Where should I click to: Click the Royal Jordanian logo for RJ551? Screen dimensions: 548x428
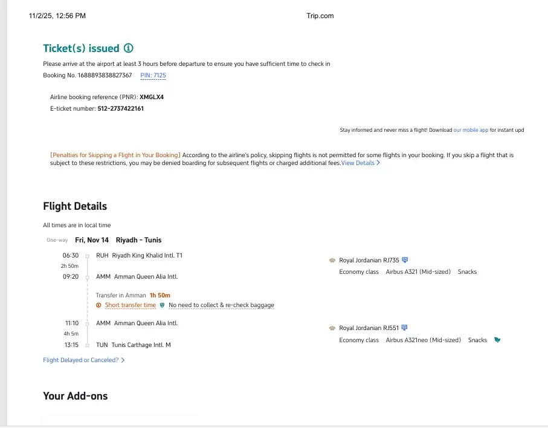pyautogui.click(x=332, y=328)
